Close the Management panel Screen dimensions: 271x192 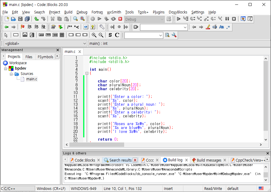point(58,50)
